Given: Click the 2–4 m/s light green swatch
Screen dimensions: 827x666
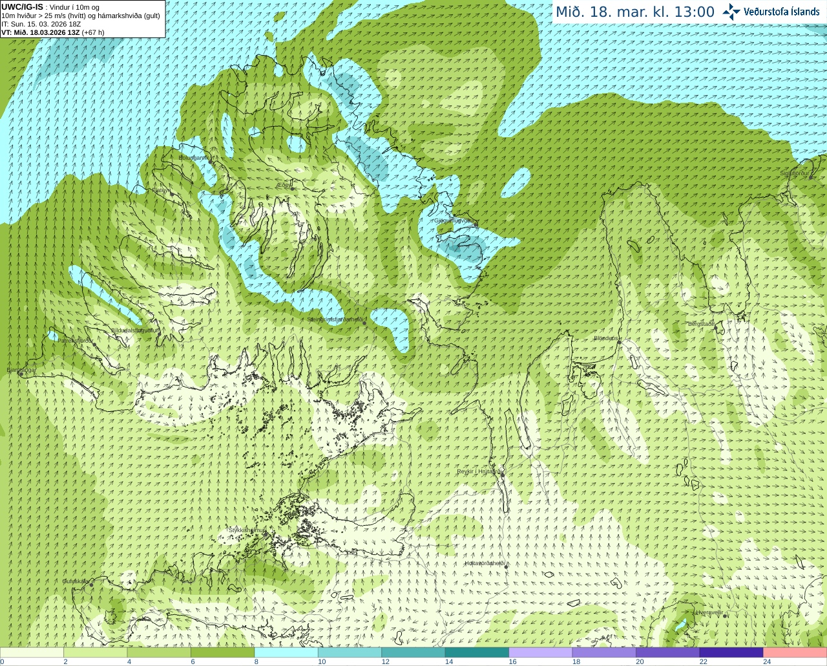Looking at the screenshot, I should click(95, 652).
